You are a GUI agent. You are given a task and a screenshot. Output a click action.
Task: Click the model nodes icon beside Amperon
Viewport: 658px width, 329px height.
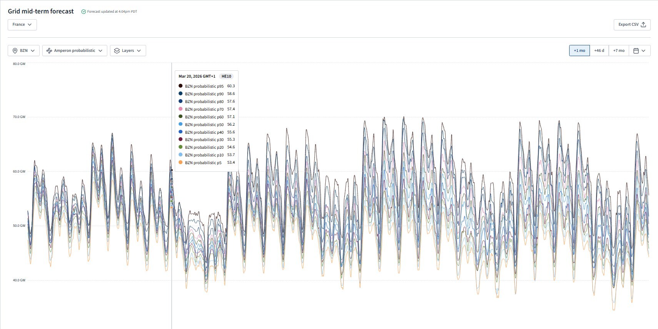point(49,51)
